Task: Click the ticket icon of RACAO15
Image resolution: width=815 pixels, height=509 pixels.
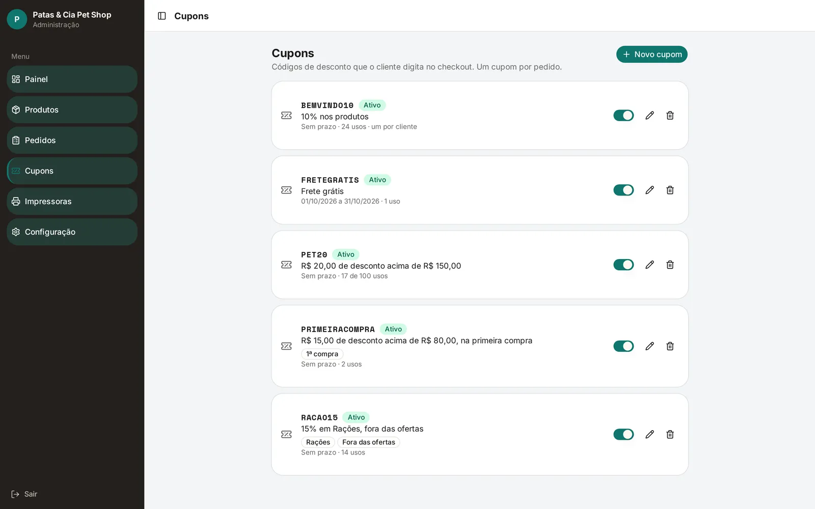Action: tap(286, 434)
